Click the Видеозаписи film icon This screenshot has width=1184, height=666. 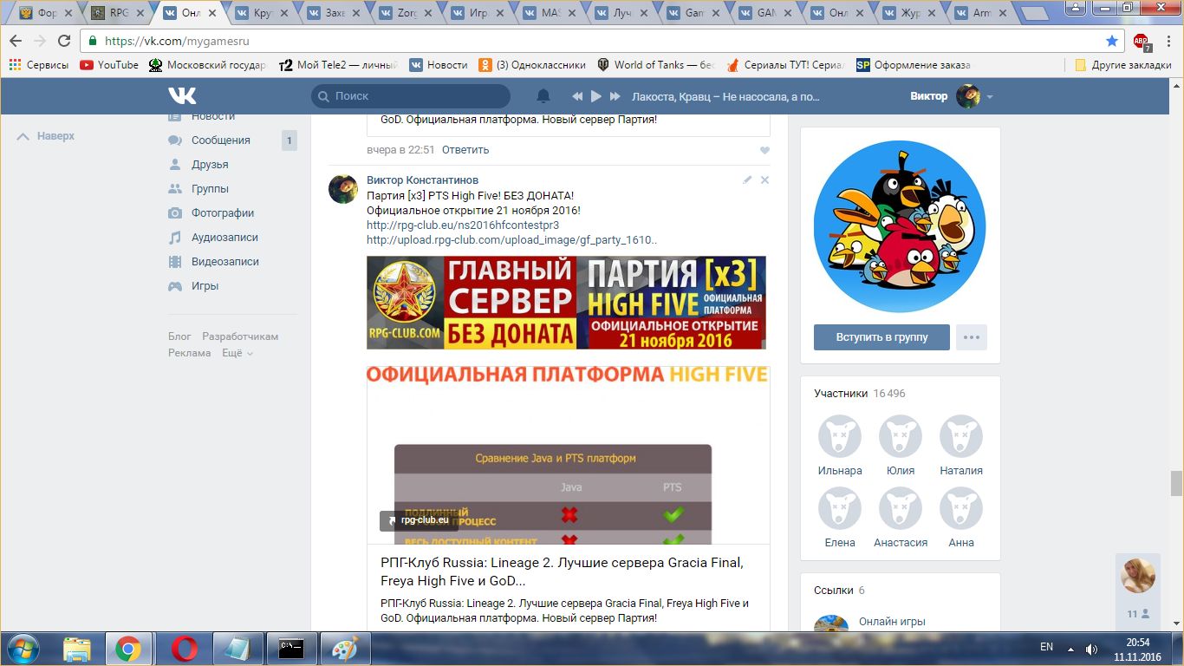click(x=175, y=262)
